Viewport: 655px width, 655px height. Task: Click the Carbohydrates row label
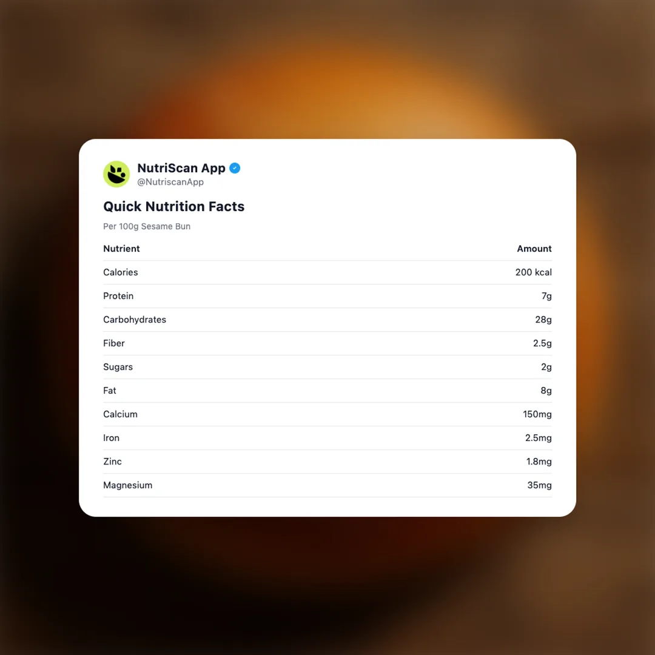pyautogui.click(x=135, y=320)
